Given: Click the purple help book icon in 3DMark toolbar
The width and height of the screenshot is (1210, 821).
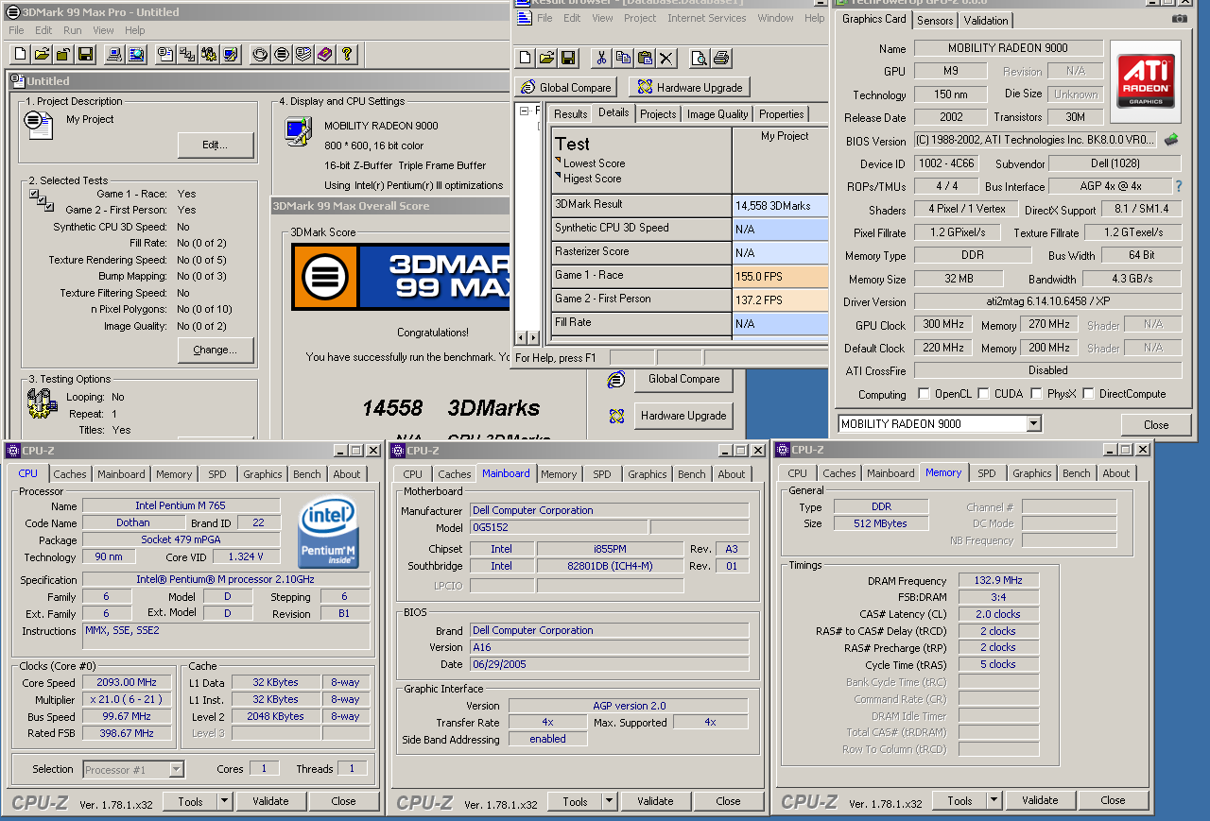Looking at the screenshot, I should [x=324, y=54].
